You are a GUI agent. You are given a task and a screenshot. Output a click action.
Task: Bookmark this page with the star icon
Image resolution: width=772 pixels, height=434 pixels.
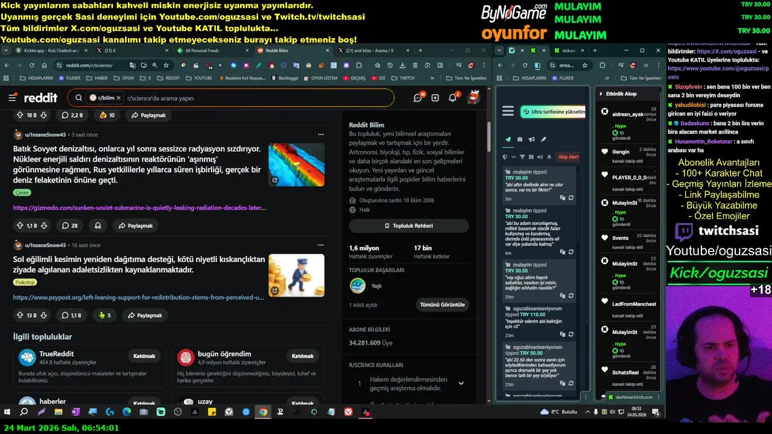click(166, 64)
